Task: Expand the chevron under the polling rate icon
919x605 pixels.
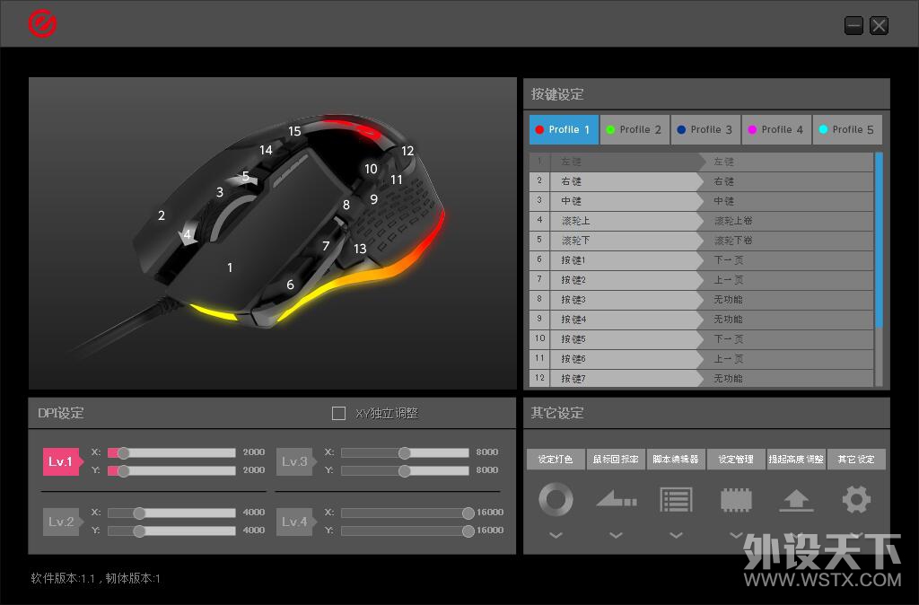Action: pyautogui.click(x=616, y=535)
